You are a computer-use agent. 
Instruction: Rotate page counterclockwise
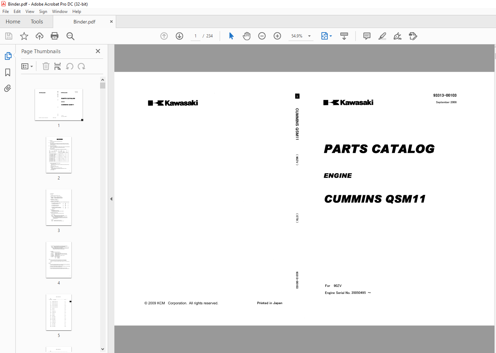pos(70,66)
